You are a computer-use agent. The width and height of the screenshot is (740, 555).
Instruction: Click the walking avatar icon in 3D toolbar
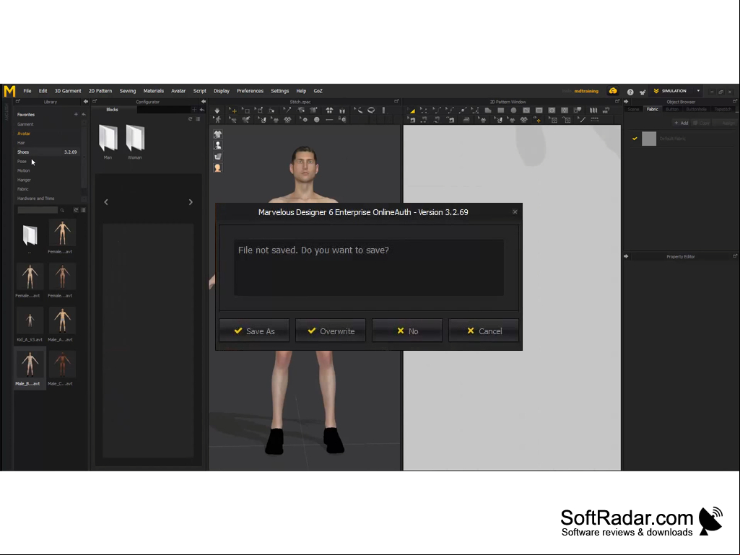(217, 120)
